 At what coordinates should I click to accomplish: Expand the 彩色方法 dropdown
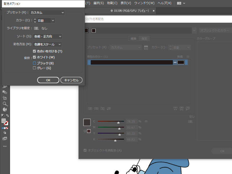47,44
